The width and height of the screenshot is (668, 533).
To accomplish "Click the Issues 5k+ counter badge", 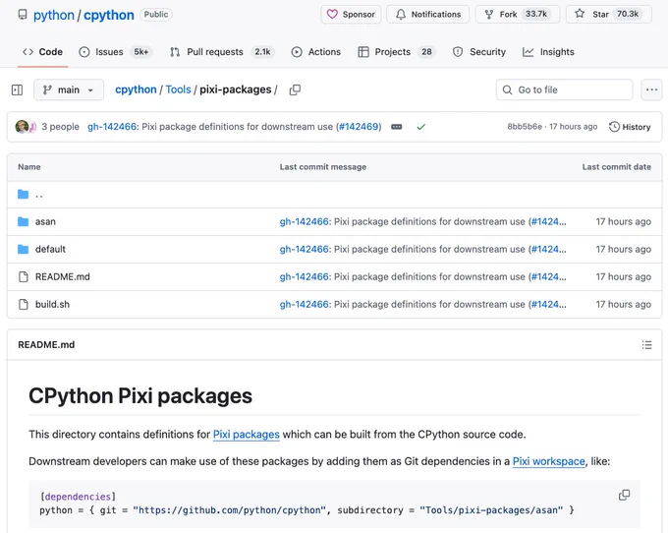I will coord(141,52).
